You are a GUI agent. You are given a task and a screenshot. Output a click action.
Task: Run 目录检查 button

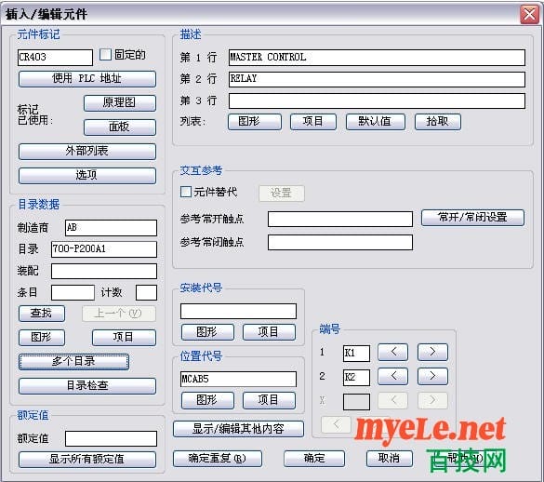(x=87, y=386)
